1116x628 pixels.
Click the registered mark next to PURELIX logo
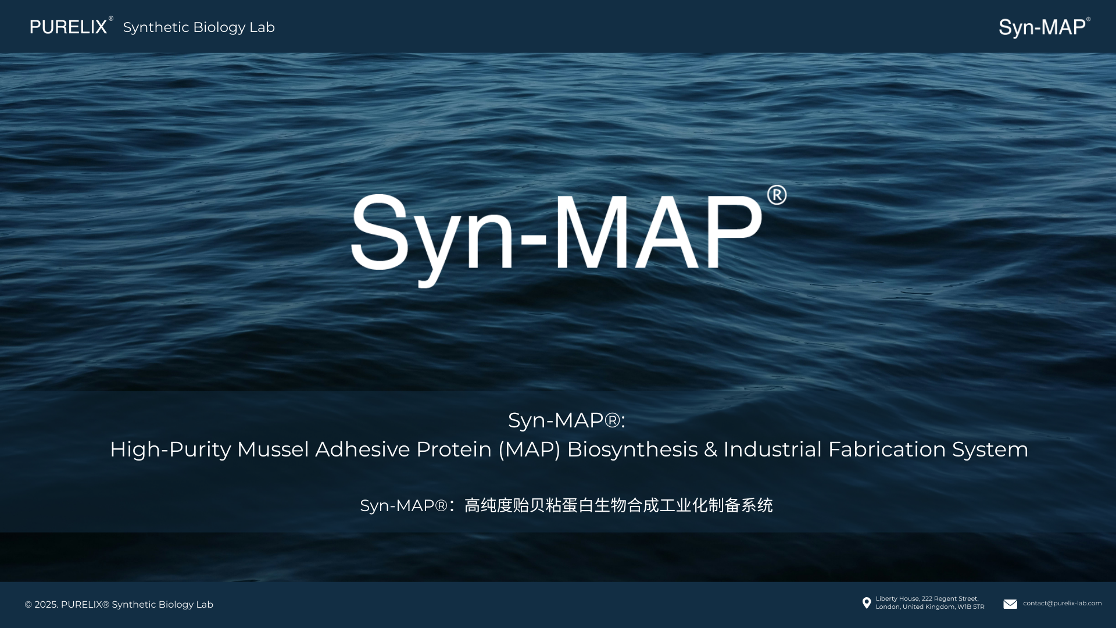tap(111, 19)
